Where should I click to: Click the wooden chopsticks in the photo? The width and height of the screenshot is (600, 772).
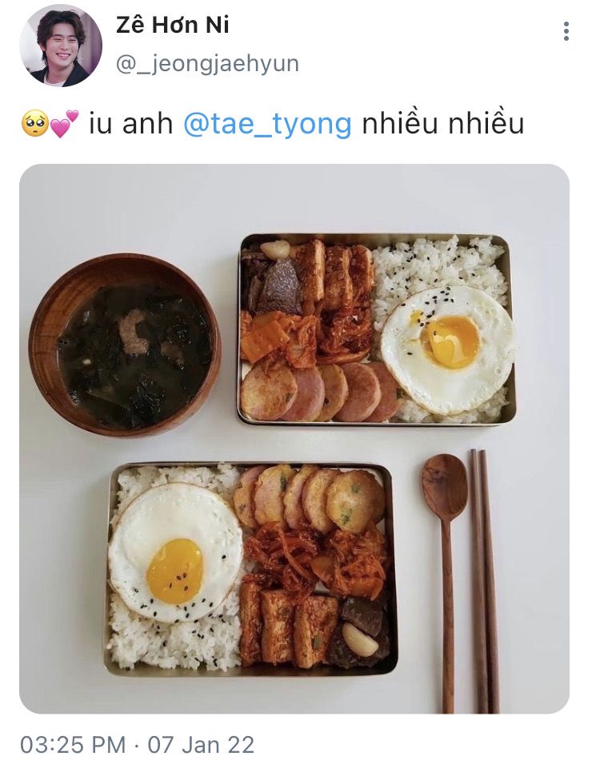coord(484,581)
